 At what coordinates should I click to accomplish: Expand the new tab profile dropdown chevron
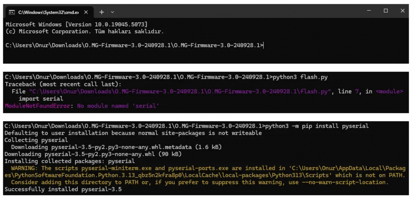click(x=112, y=12)
